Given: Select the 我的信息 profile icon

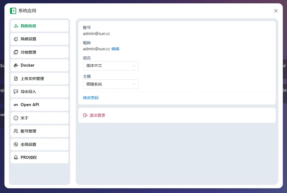Looking at the screenshot, I should tap(16, 26).
